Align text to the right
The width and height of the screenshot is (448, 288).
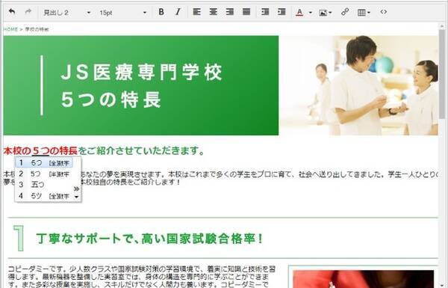click(x=230, y=12)
